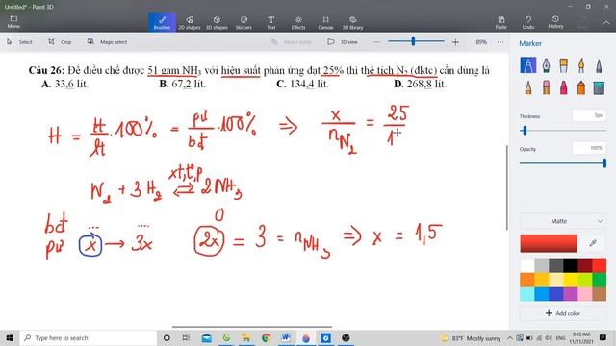Click the Add color button
616x346 pixels.
tap(562, 313)
